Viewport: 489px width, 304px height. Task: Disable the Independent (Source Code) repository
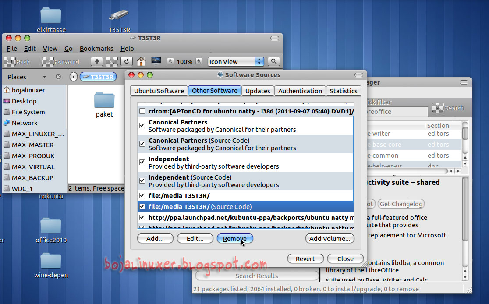[x=142, y=180]
